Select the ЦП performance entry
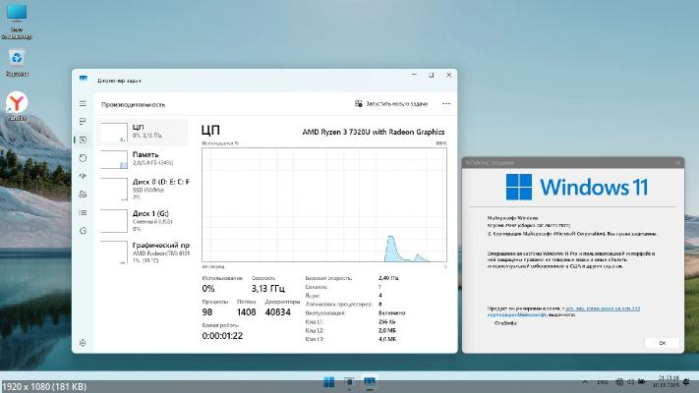 tap(144, 133)
